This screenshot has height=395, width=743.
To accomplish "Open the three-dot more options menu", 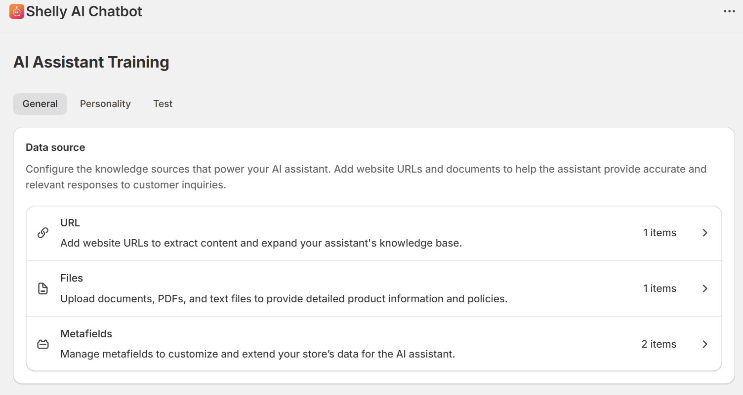I will coord(729,11).
